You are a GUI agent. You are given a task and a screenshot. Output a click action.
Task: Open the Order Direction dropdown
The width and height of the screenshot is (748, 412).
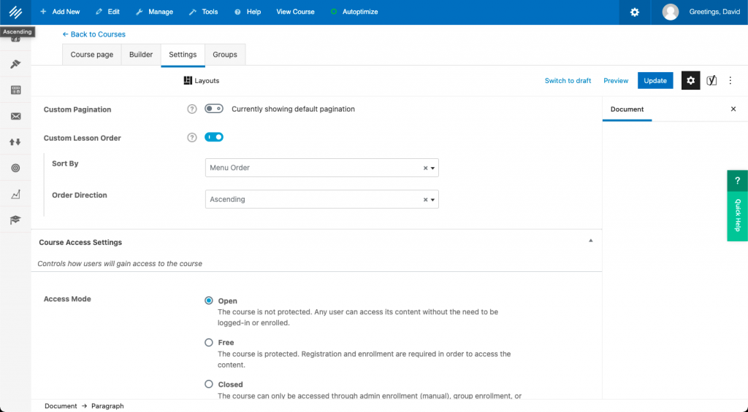pyautogui.click(x=321, y=199)
